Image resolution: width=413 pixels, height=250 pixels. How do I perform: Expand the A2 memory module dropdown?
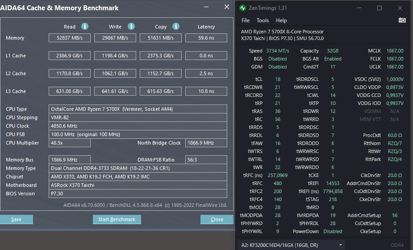point(291,245)
